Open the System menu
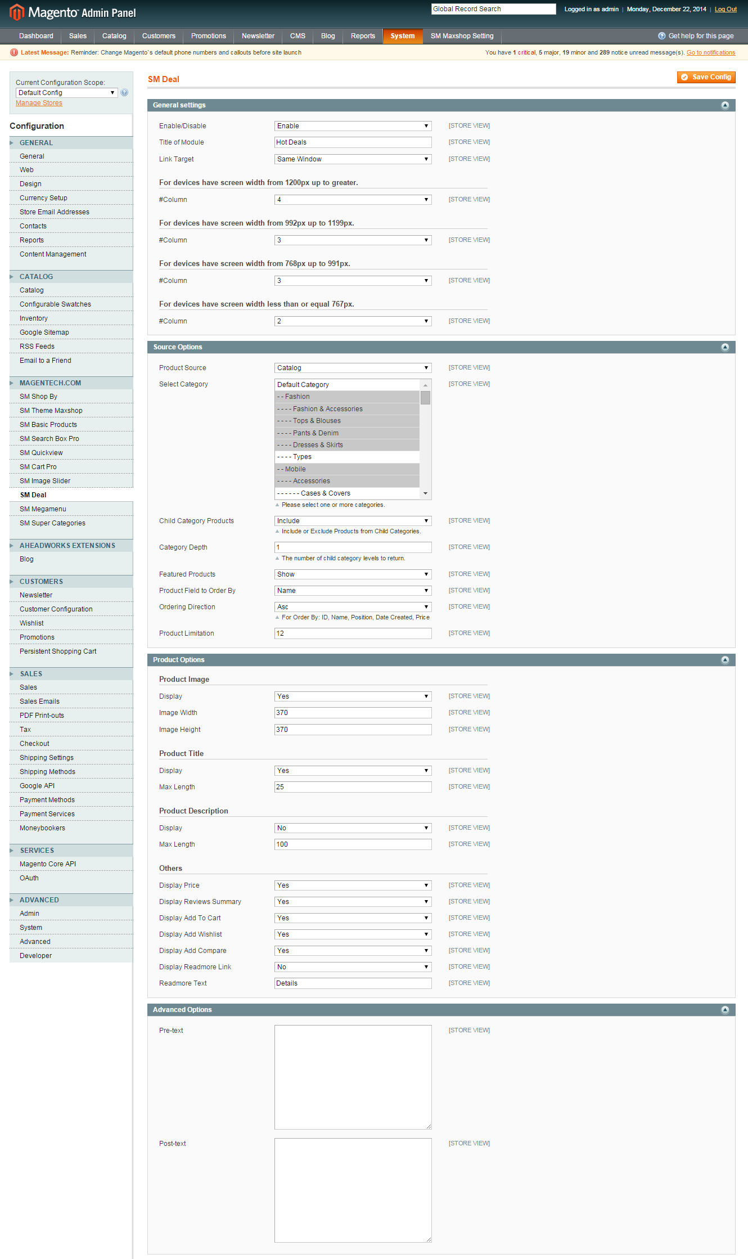The width and height of the screenshot is (748, 1259). pyautogui.click(x=403, y=36)
